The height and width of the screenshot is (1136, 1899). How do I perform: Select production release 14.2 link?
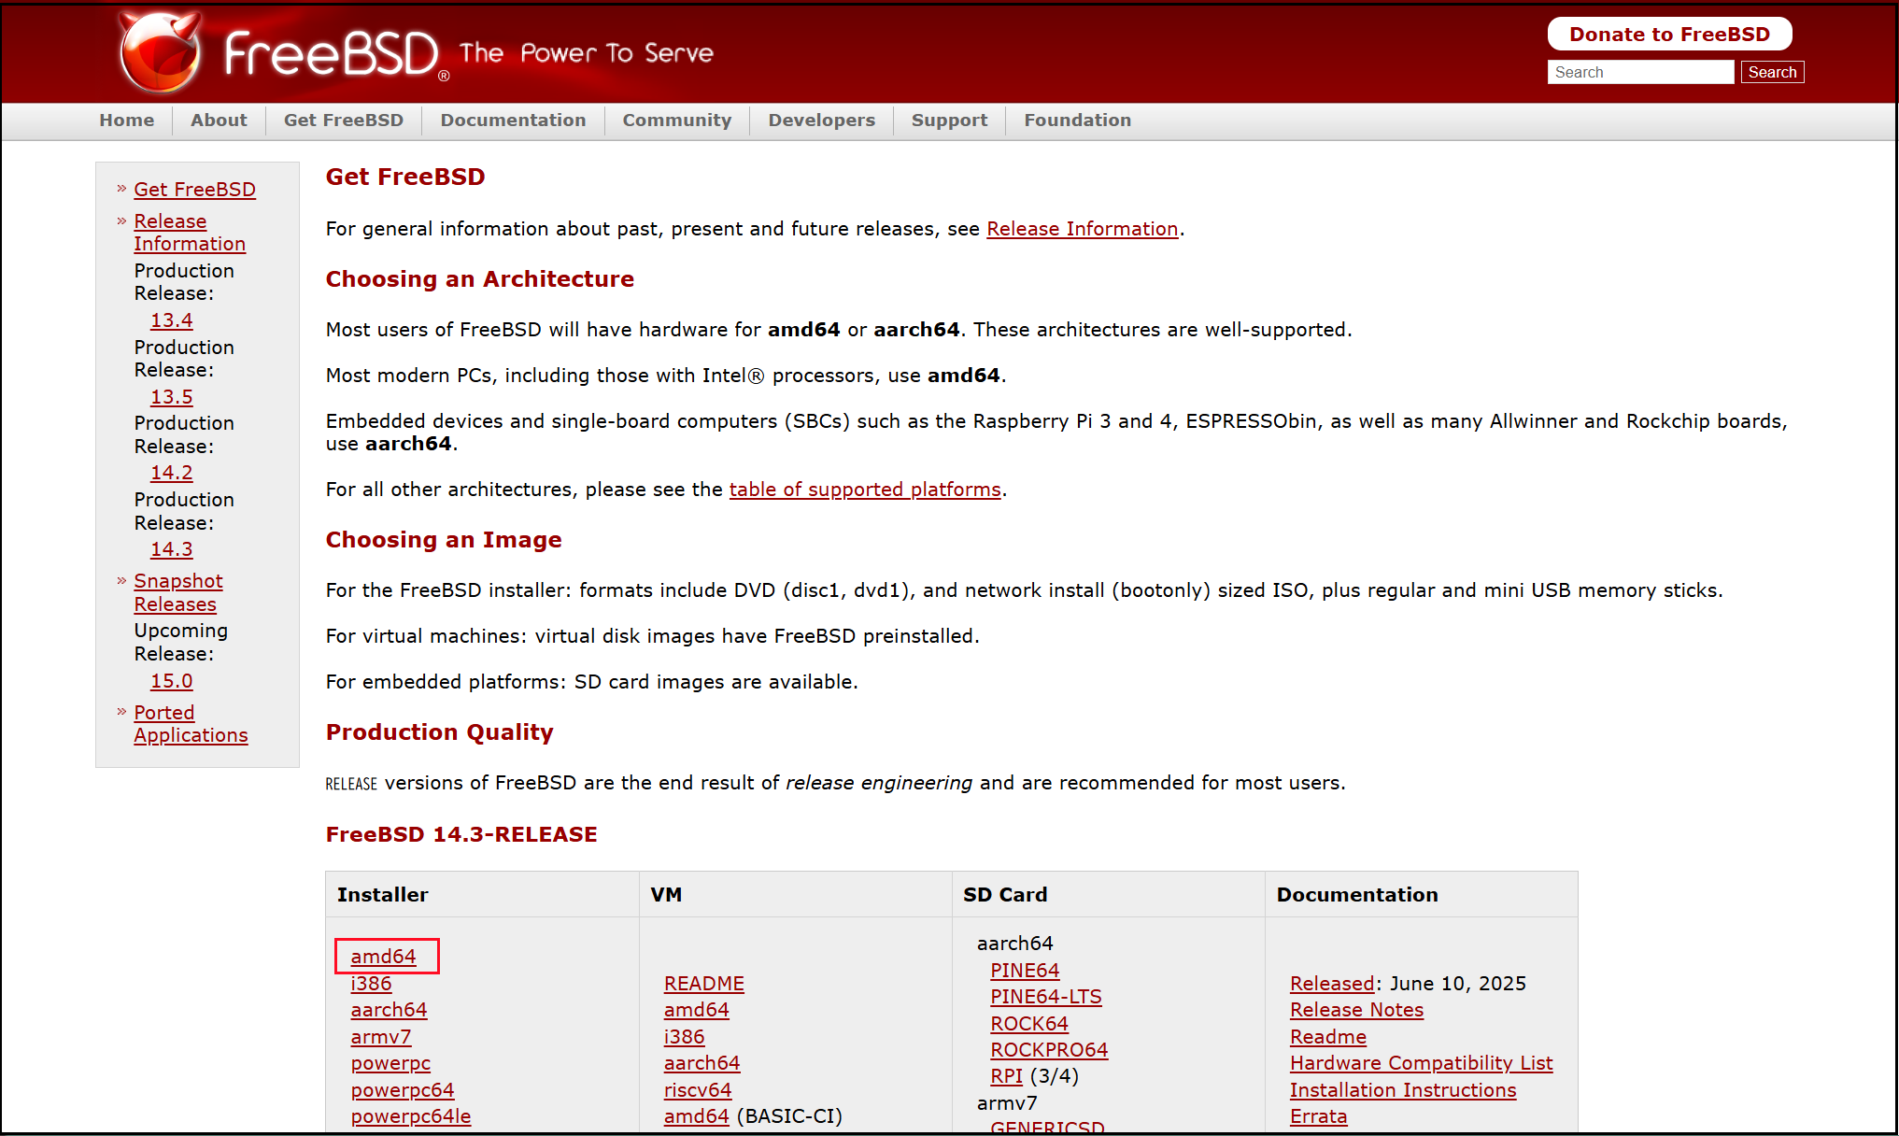tap(172, 473)
